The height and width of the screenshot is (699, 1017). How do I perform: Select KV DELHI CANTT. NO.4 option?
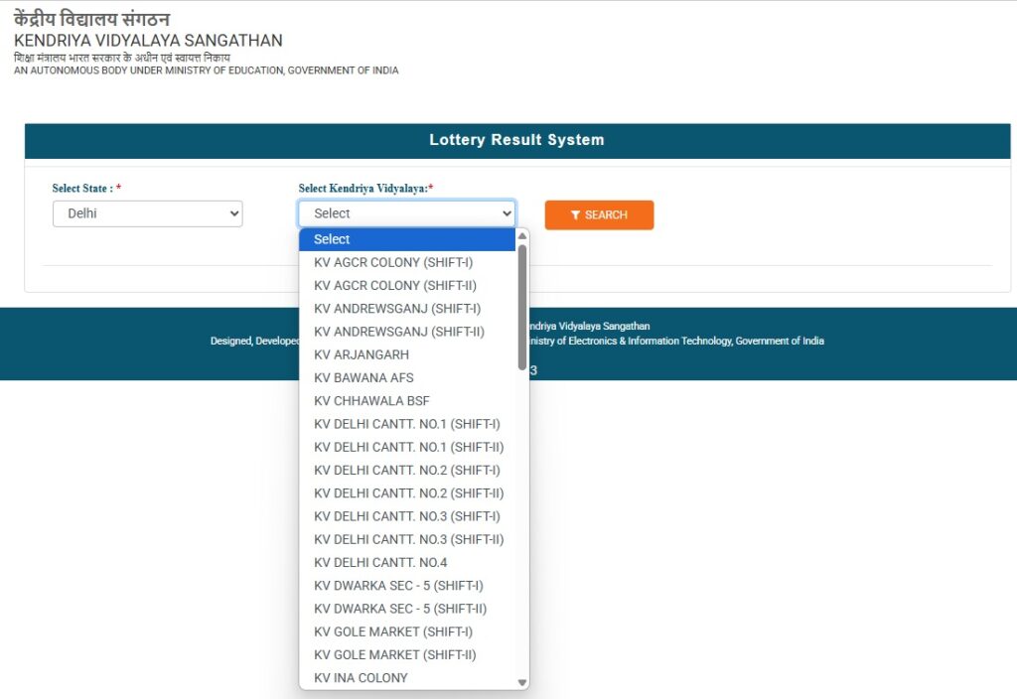coord(406,562)
